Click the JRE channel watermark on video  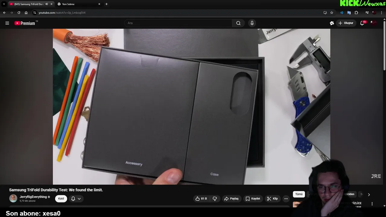(x=376, y=176)
